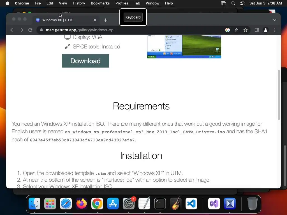Click Chrome icon in the Dock
Image resolution: width=287 pixels, height=215 pixels.
pyautogui.click(x=97, y=204)
